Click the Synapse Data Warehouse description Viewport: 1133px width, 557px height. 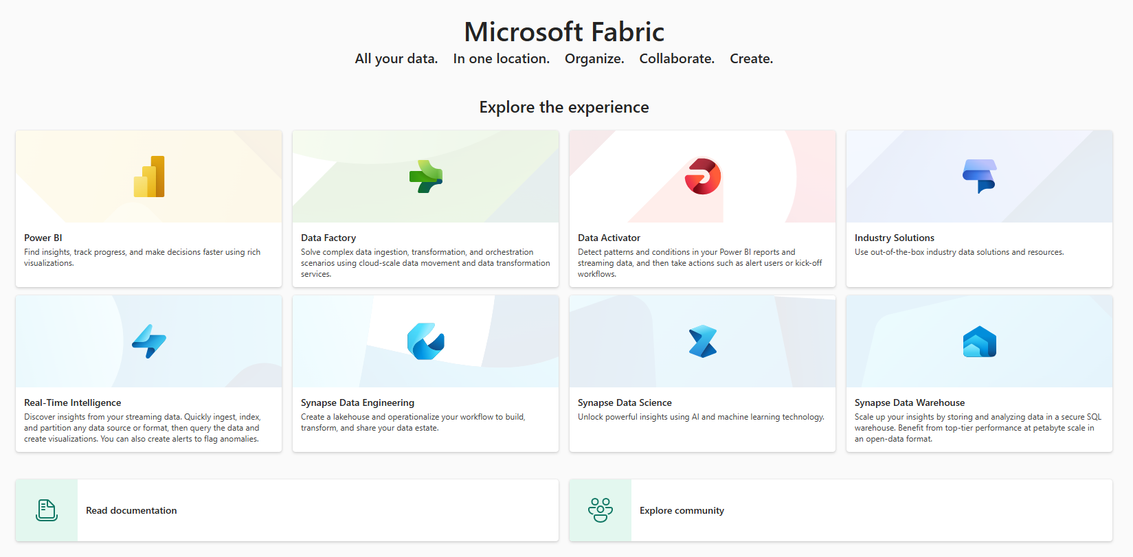(x=978, y=428)
